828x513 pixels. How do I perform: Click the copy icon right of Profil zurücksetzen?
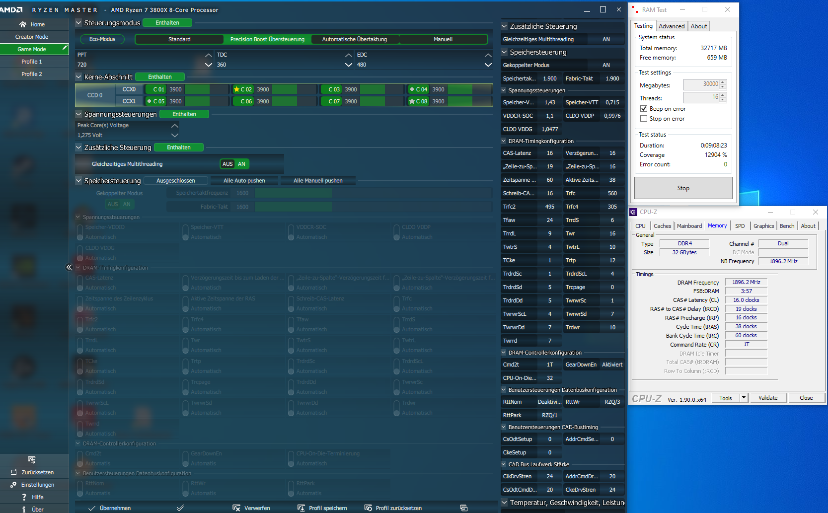[464, 508]
